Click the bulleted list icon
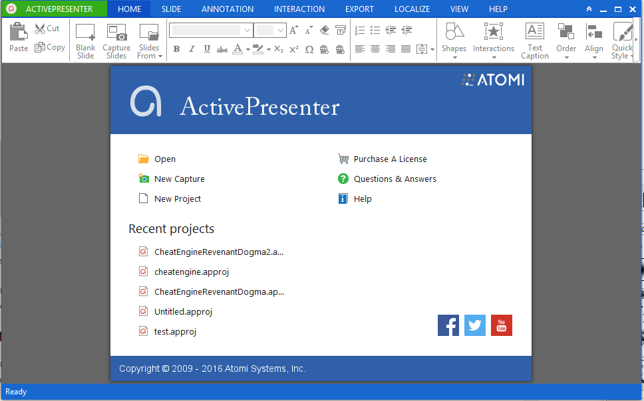This screenshot has width=644, height=401. coord(375,30)
